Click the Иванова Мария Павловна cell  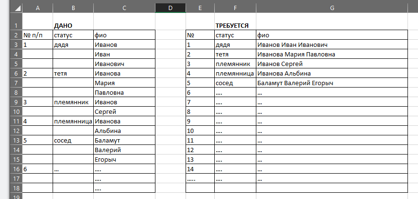coord(332,54)
